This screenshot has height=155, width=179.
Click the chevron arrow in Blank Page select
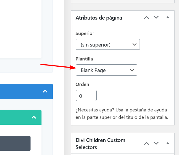coord(132,70)
